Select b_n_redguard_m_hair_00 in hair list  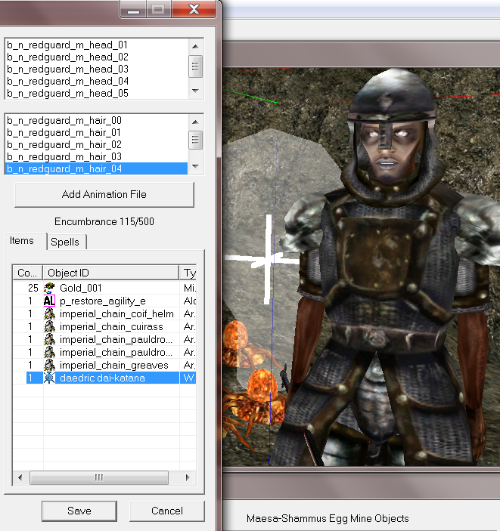(97, 120)
